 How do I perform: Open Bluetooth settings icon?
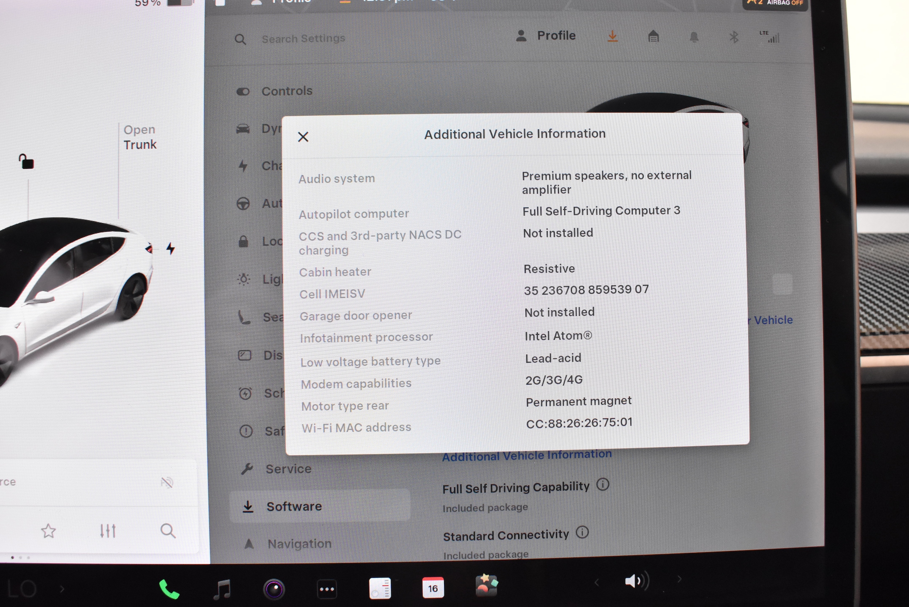coord(734,37)
